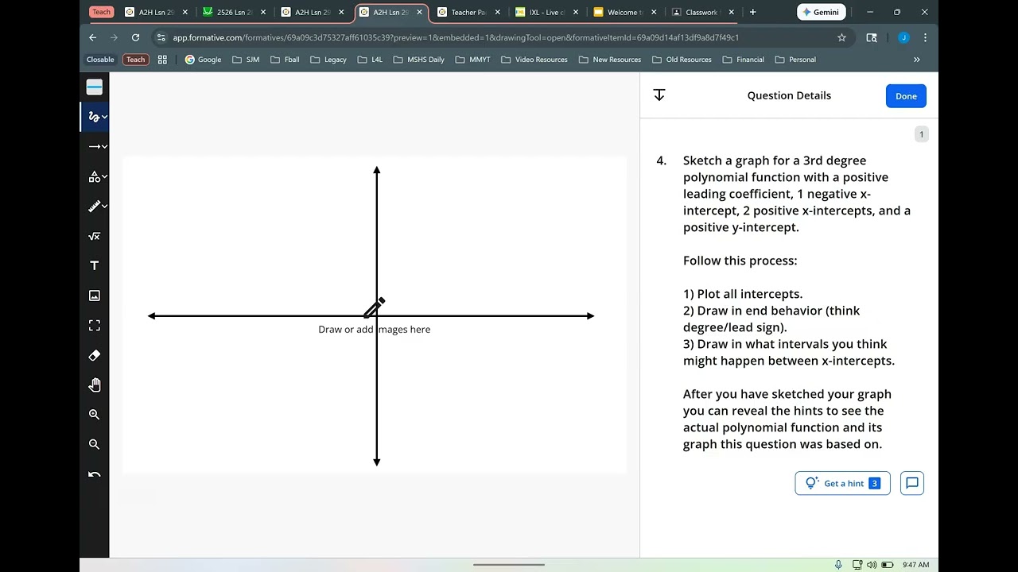Click the browser Forward arrow
The image size is (1018, 572).
click(x=114, y=37)
